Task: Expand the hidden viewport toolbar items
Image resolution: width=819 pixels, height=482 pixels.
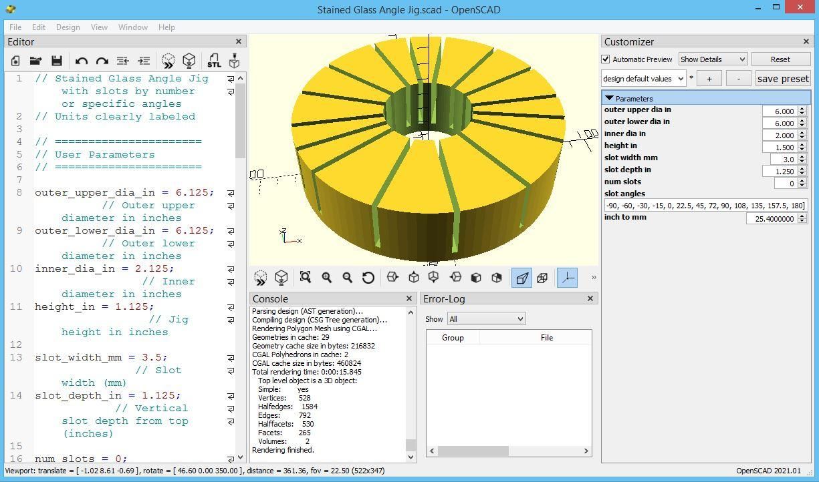Action: (593, 278)
